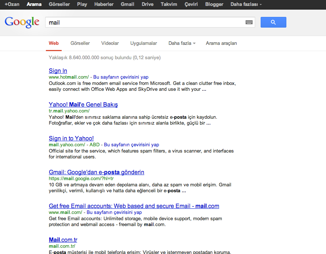Open Takvim from the top bar
Image resolution: width=326 pixels, height=254 pixels.
[x=169, y=4]
